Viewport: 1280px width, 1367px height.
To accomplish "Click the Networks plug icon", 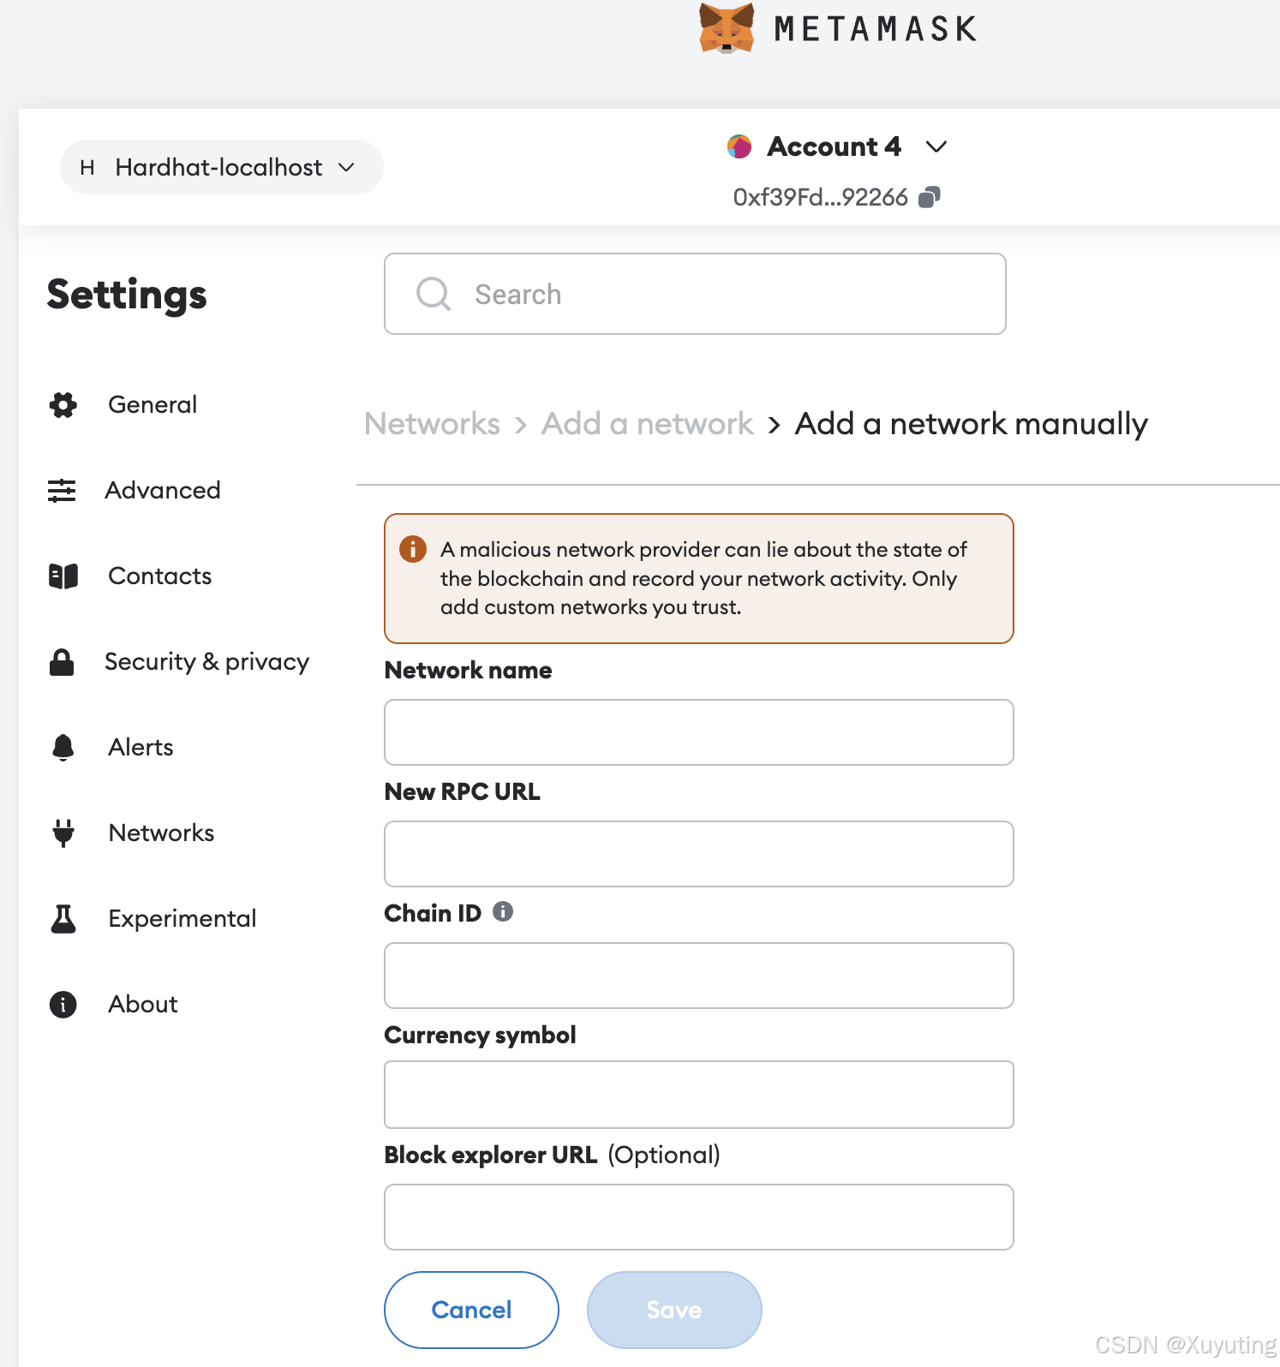I will pyautogui.click(x=63, y=833).
